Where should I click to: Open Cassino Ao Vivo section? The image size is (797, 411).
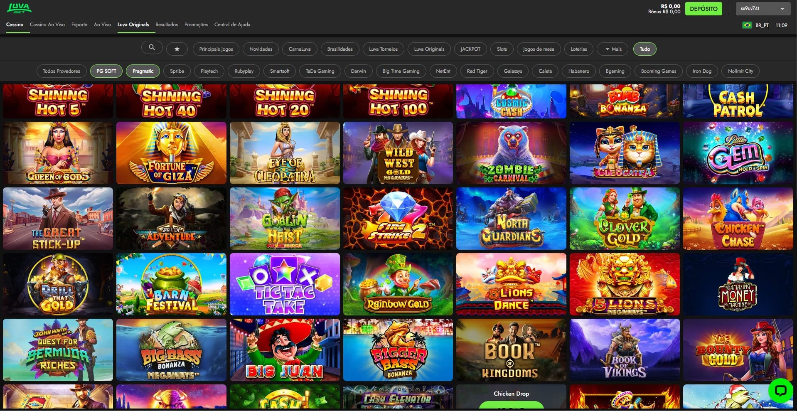click(47, 25)
